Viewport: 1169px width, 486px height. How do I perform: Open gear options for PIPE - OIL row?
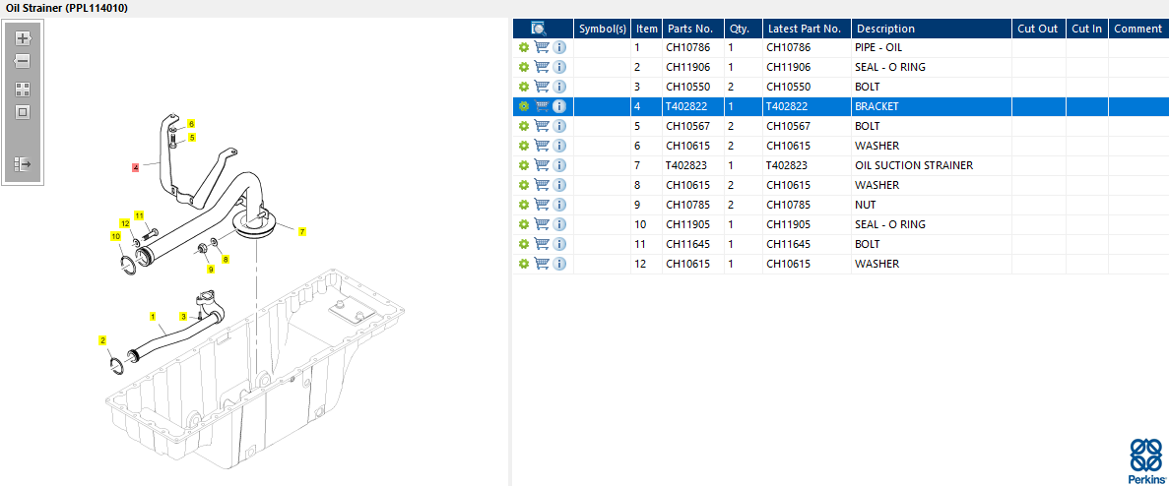pos(523,47)
